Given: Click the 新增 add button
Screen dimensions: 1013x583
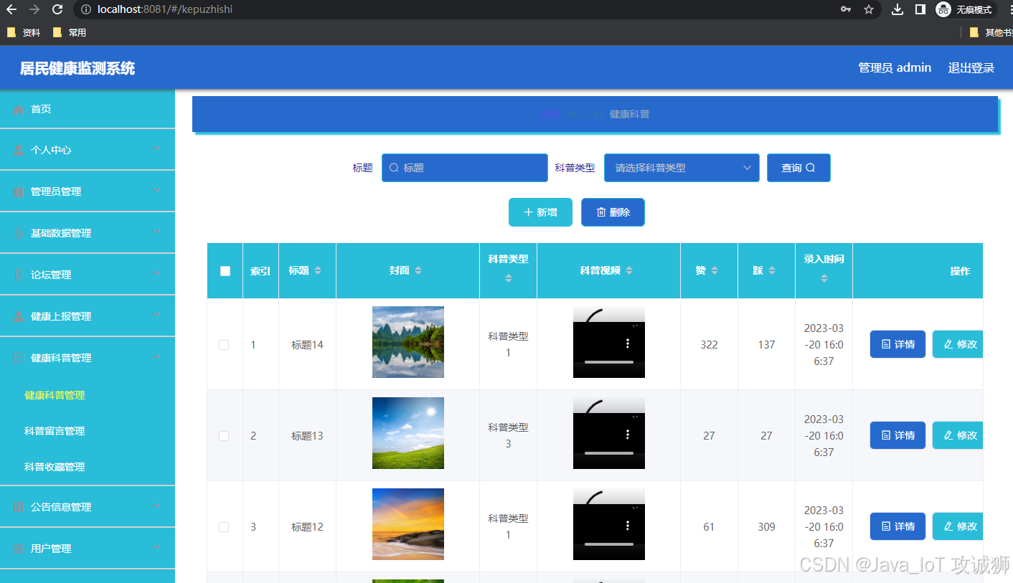Looking at the screenshot, I should tap(540, 212).
